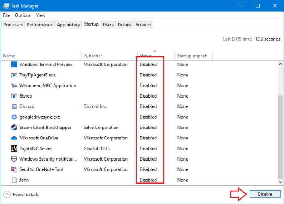
Task: Select the Steam Client Bootstrapper entry name
Action: 45,128
